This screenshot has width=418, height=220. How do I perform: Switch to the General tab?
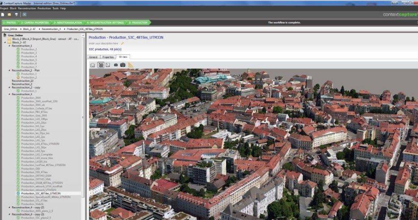(x=93, y=57)
